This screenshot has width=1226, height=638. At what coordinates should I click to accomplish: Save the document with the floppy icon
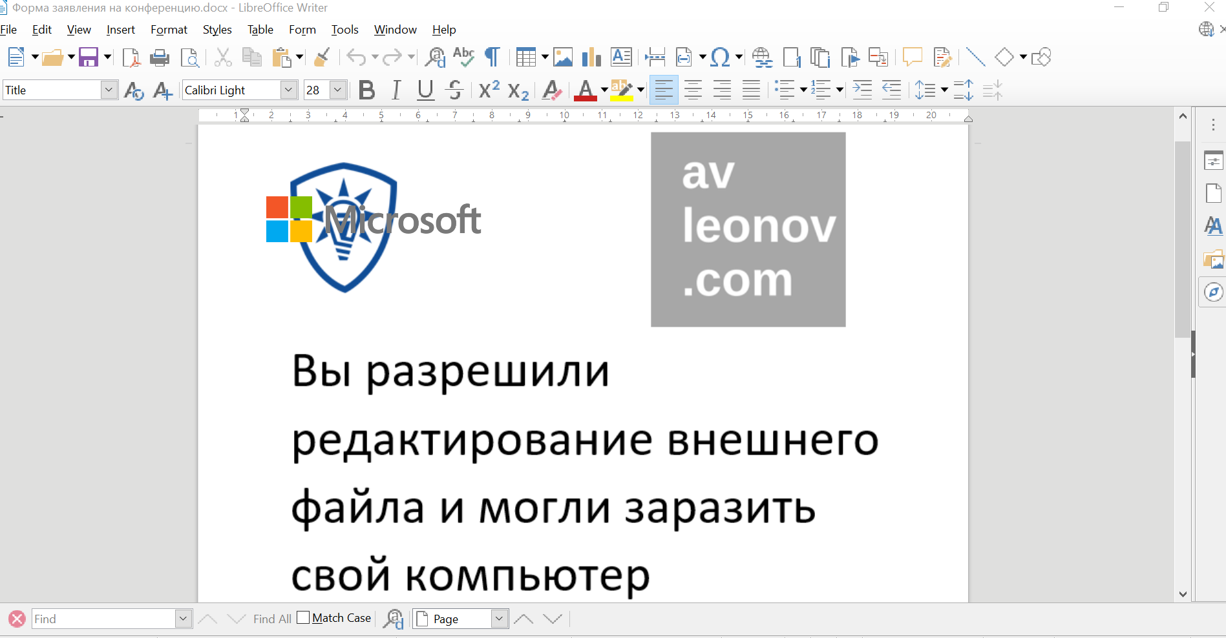(89, 57)
